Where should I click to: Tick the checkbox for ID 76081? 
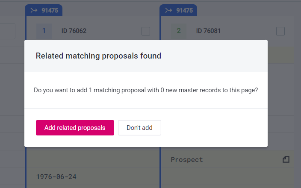[x=280, y=31]
